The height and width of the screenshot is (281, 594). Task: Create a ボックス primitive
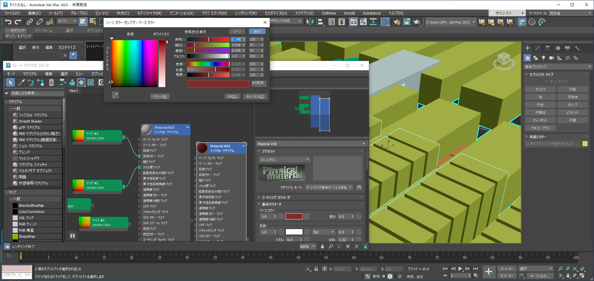coord(540,89)
